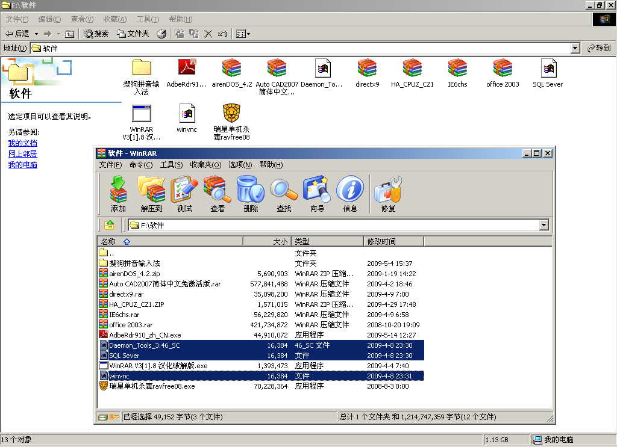Sort by 大小 column header
The width and height of the screenshot is (617, 447).
(x=267, y=241)
